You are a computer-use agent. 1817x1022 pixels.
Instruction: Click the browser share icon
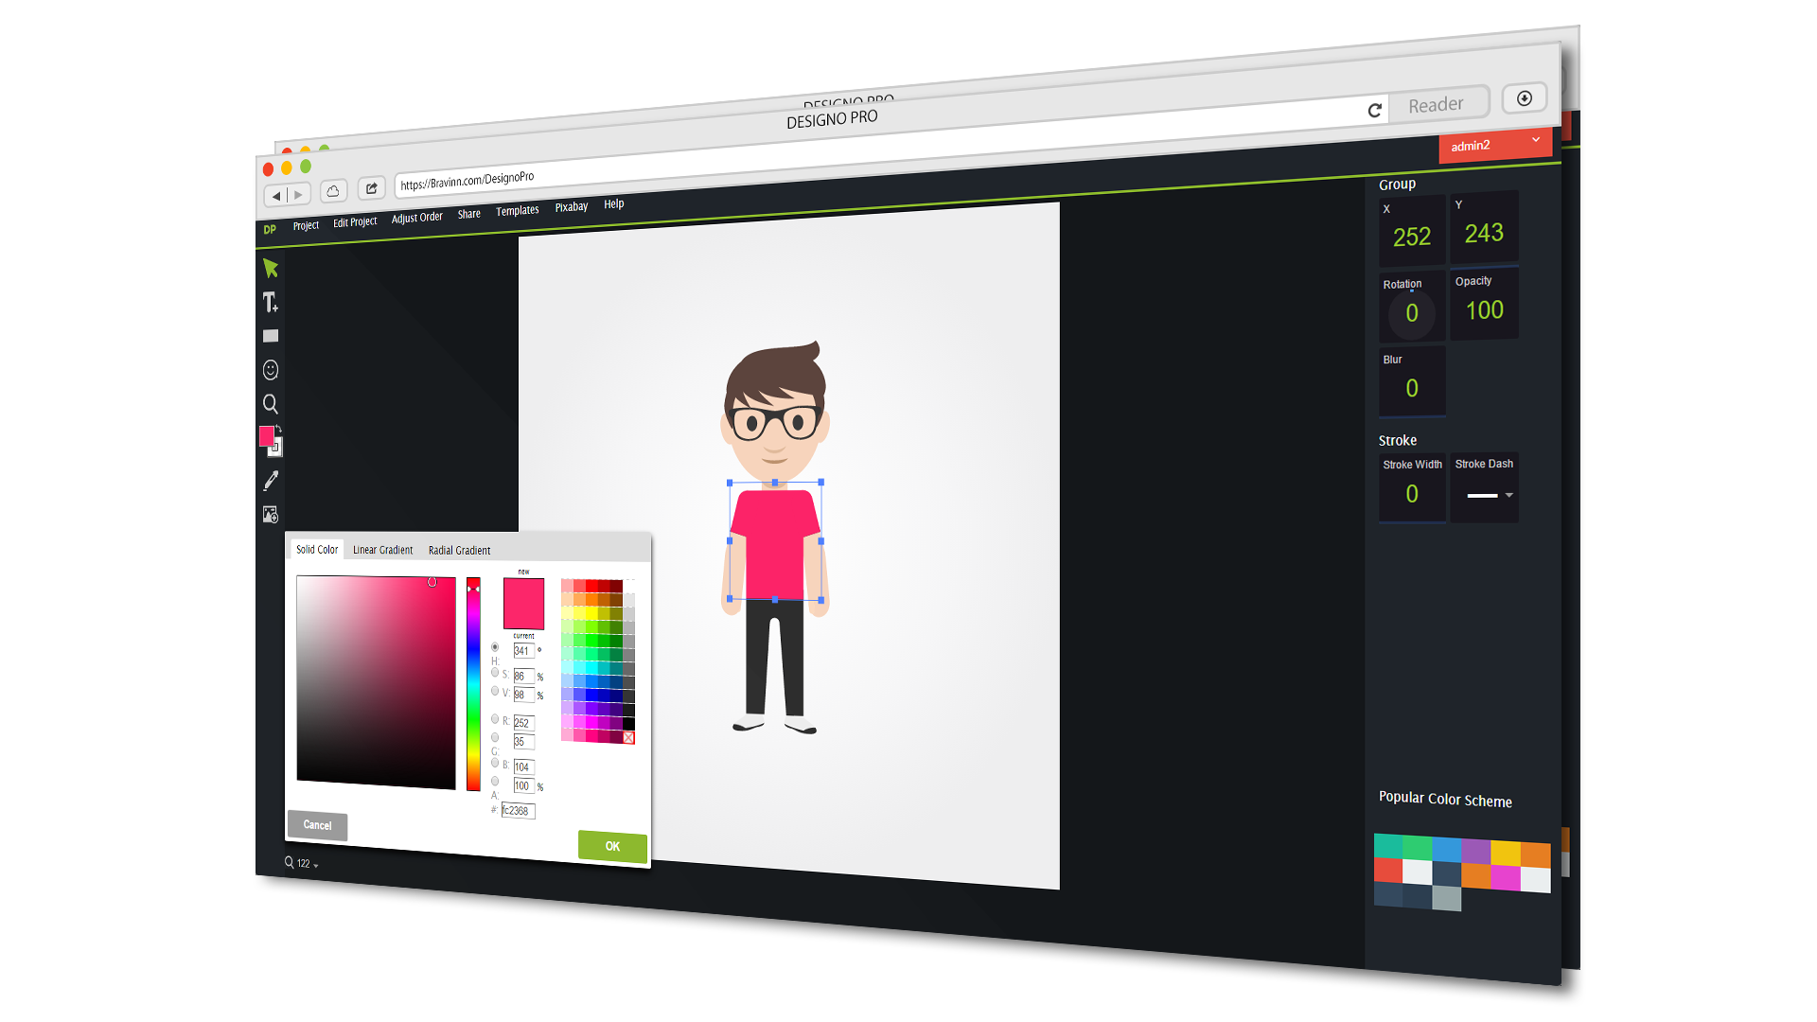click(372, 188)
